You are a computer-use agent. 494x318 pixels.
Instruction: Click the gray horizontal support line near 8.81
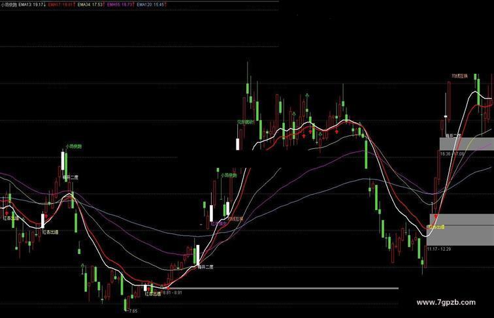click(284, 288)
